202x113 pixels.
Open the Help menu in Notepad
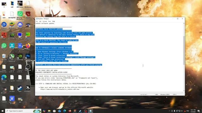pyautogui.click(x=53, y=21)
